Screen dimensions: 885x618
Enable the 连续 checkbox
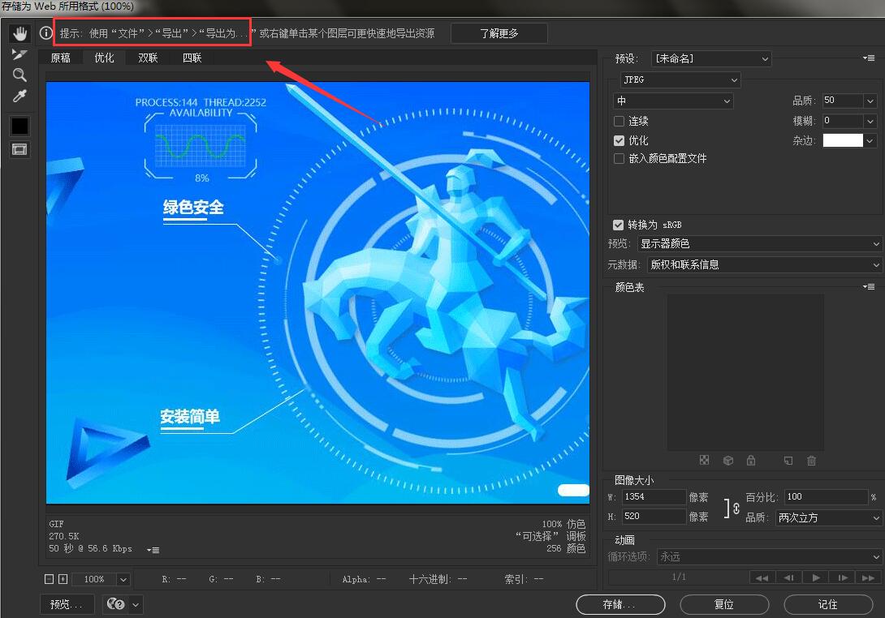(618, 120)
